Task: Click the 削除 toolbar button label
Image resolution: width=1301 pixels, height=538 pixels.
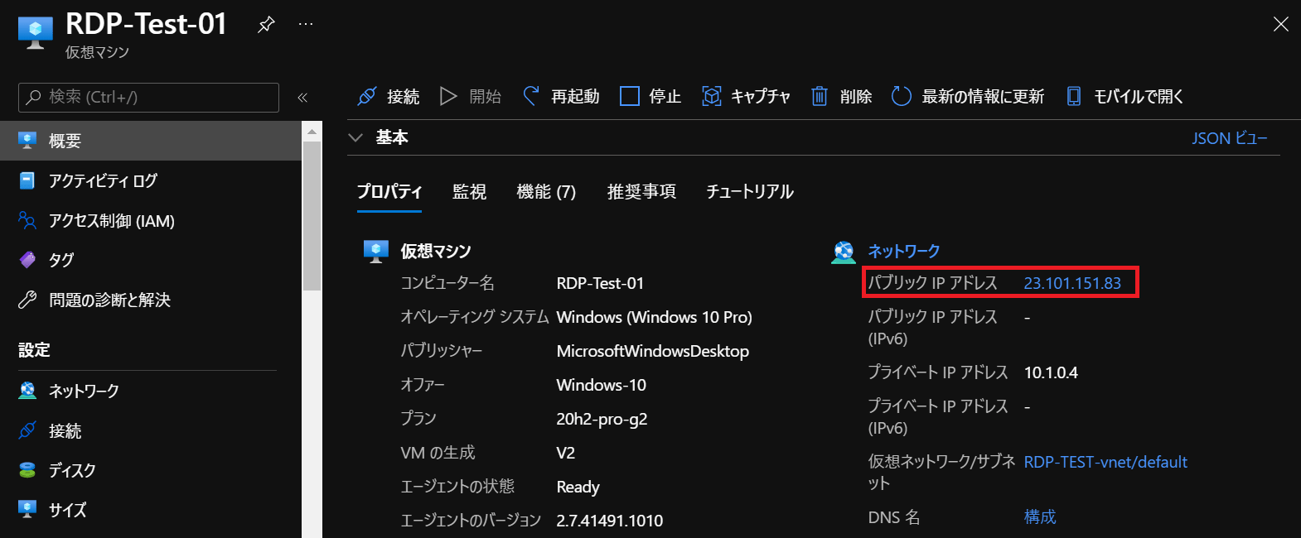Action: [x=856, y=97]
